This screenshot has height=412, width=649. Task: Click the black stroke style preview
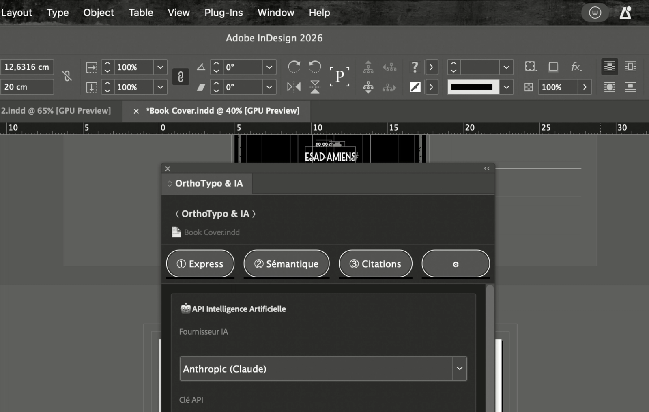(473, 87)
